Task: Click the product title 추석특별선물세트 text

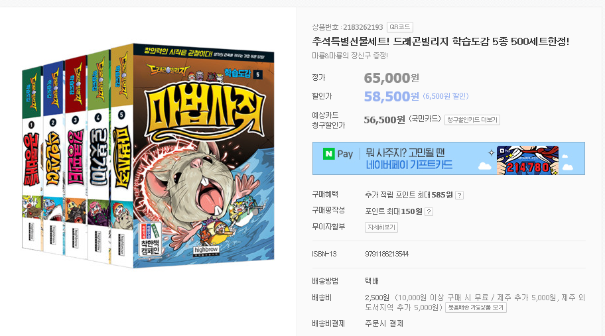Action: coord(440,41)
